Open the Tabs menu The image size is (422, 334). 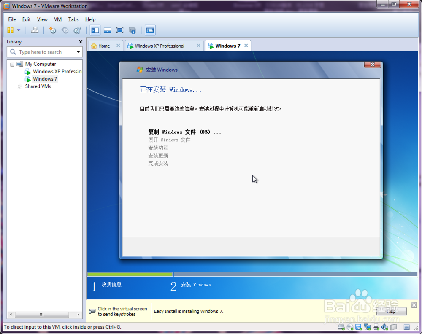click(73, 19)
